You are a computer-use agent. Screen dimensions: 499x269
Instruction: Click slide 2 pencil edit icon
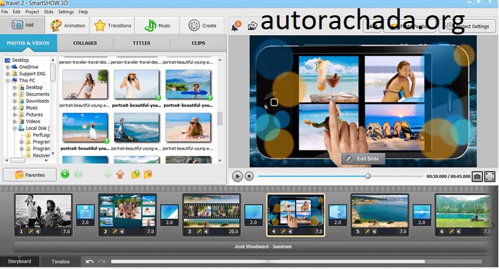[x=115, y=231]
